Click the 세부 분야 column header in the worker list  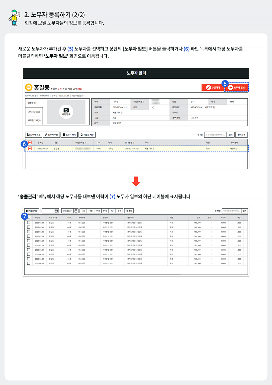[234, 142]
